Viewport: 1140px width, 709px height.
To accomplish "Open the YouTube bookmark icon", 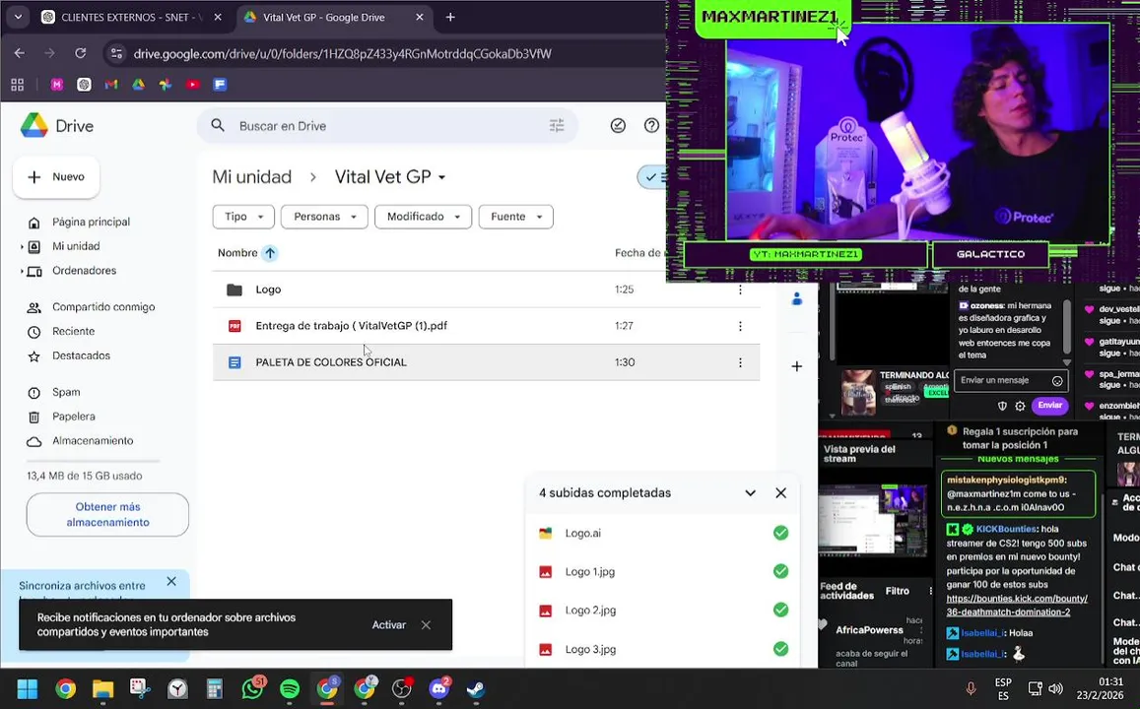I will (x=193, y=85).
